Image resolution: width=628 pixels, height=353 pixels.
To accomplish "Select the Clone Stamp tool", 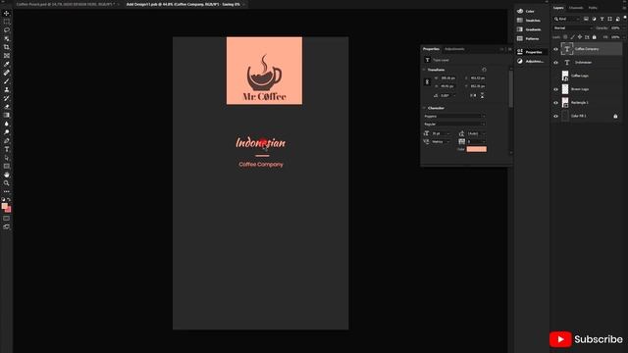I will click(x=7, y=89).
